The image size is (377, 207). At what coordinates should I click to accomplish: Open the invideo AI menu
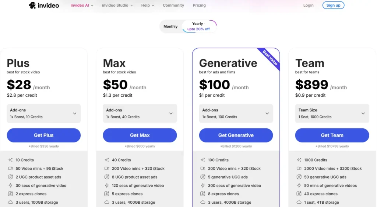point(82,6)
